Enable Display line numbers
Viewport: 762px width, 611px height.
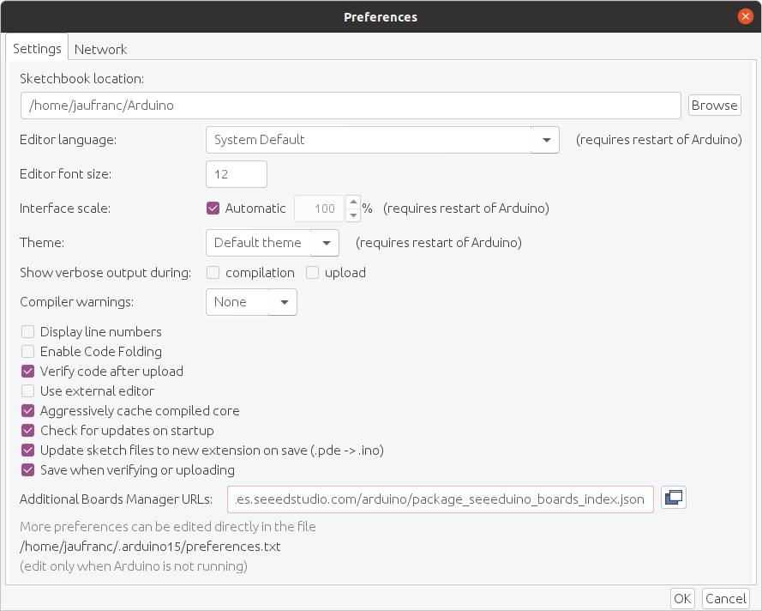pos(27,332)
